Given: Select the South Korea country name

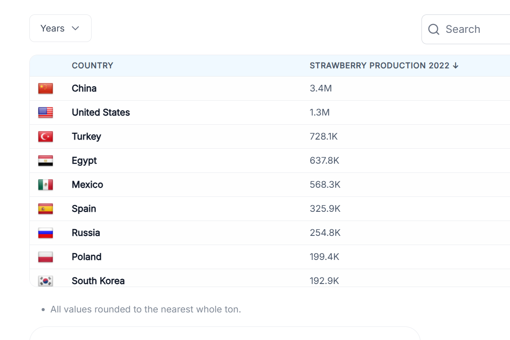Looking at the screenshot, I should 98,280.
